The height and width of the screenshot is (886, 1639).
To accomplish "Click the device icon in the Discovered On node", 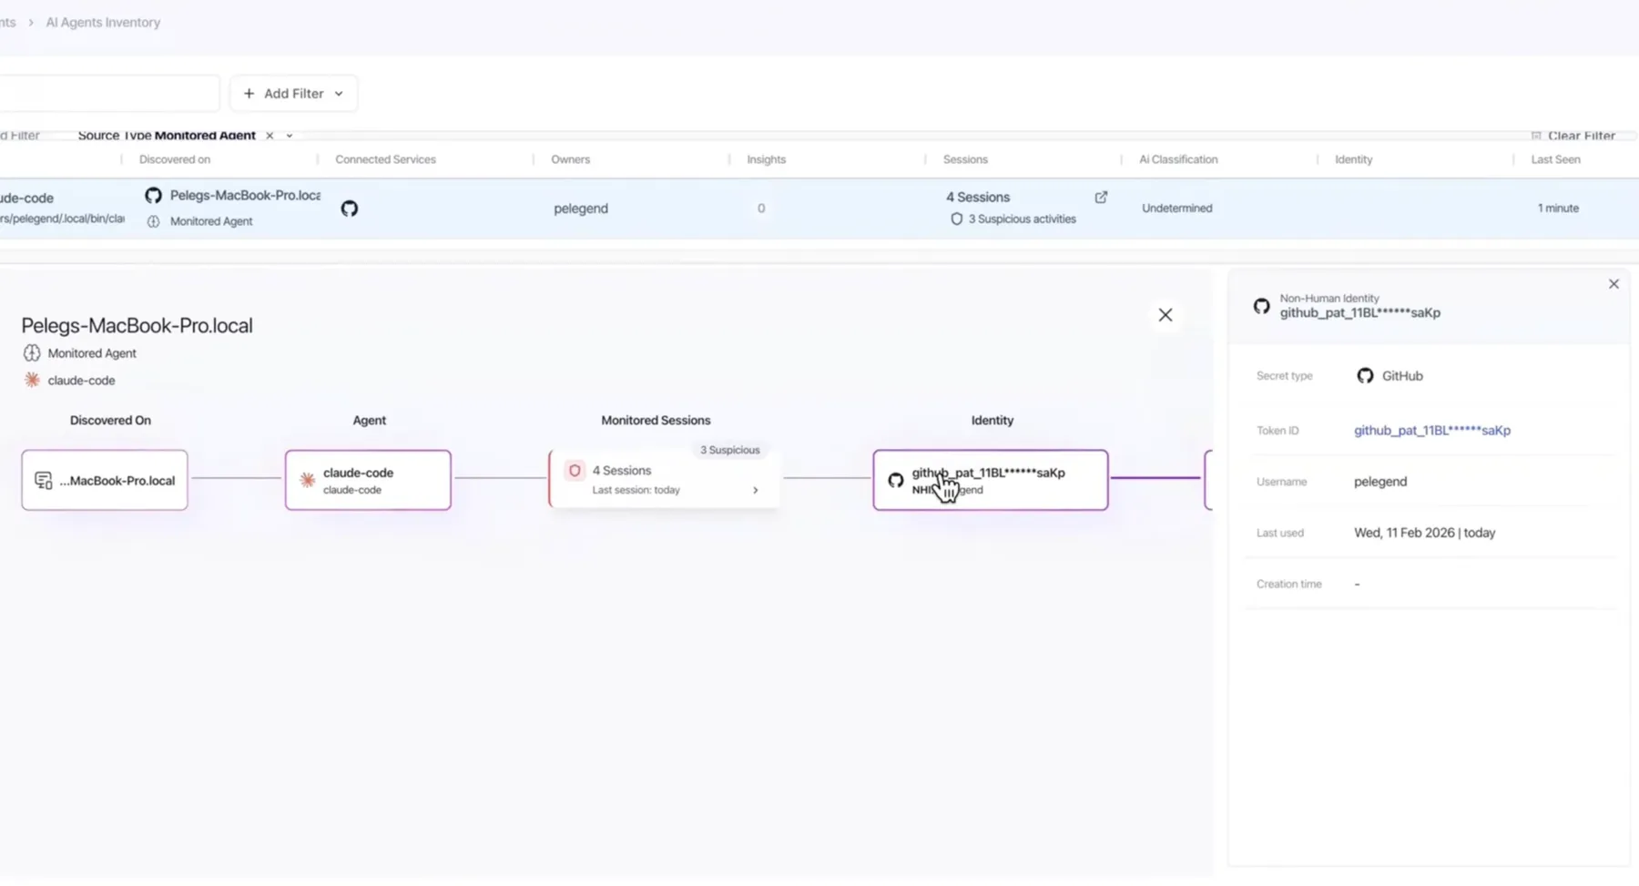I will [x=43, y=480].
